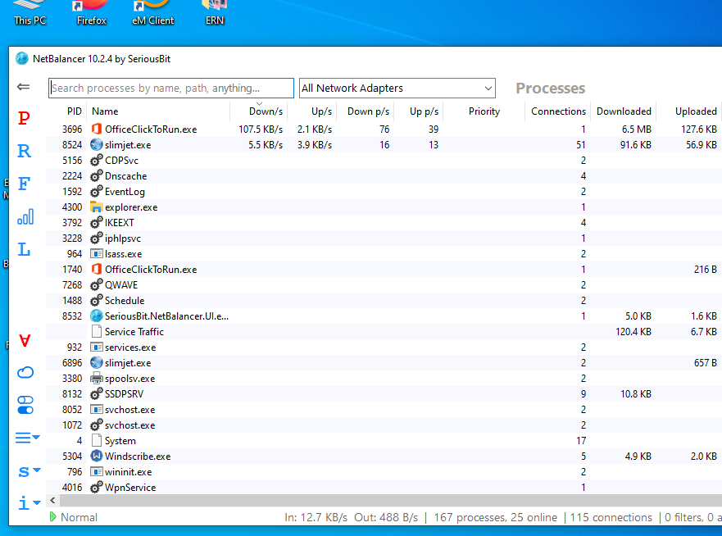The height and width of the screenshot is (536, 722).
Task: Click the gear icon beside Schedule
Action: pyautogui.click(x=96, y=301)
